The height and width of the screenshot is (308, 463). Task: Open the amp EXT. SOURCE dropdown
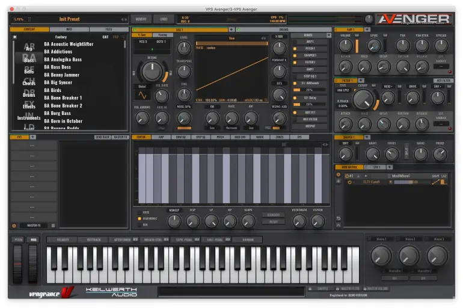[441, 66]
